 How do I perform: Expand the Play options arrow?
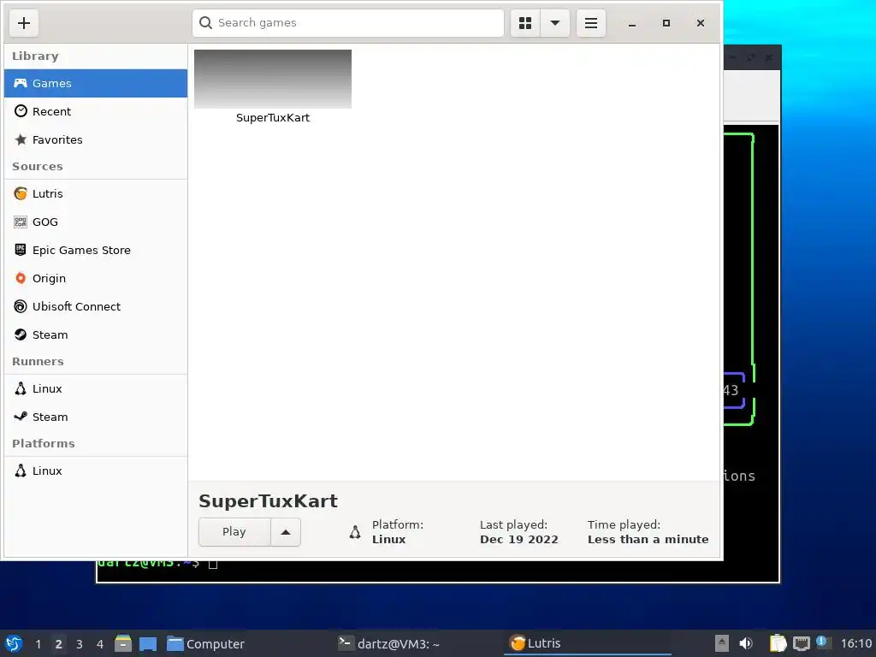(x=286, y=532)
